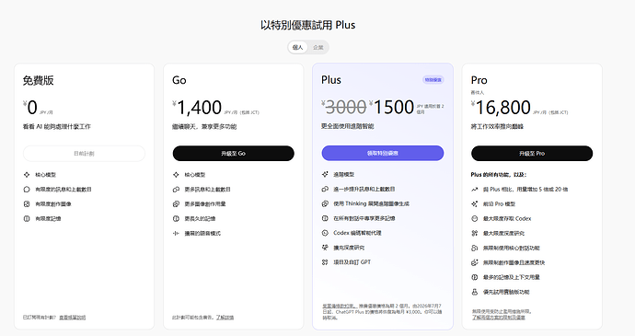Click the sparkle icon beside 核心模型 in 免費版
The height and width of the screenshot is (336, 635).
[x=27, y=175]
